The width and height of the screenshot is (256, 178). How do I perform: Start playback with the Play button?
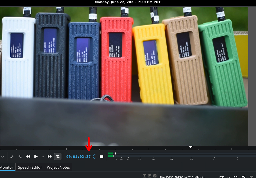coord(36,156)
